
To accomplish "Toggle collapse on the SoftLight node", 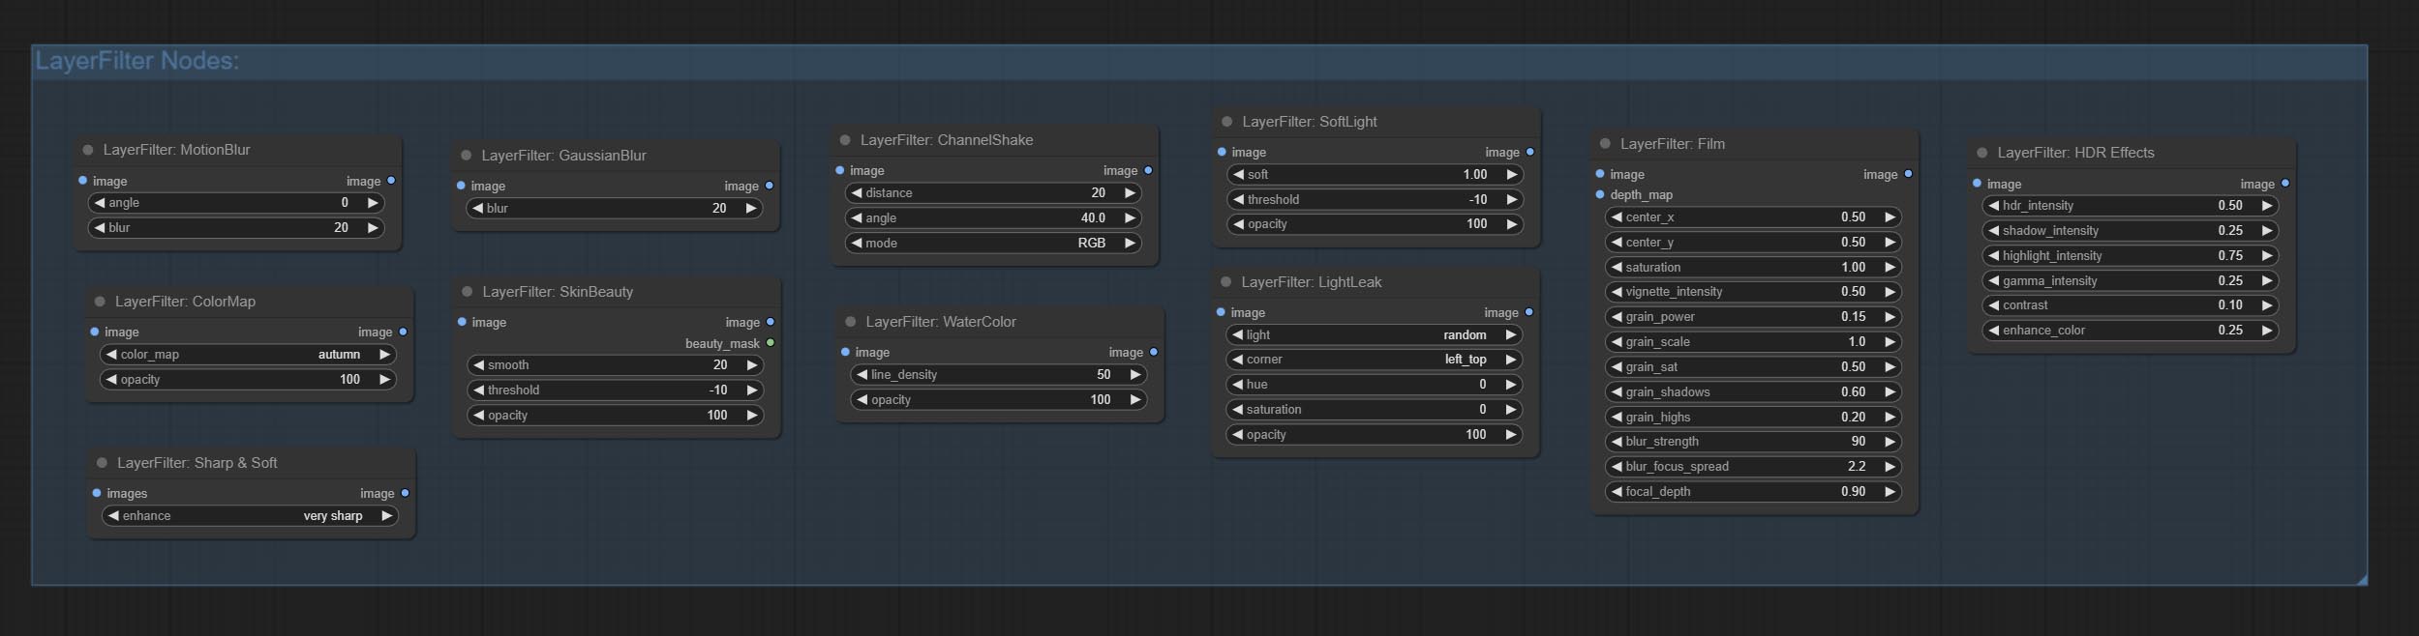I will coord(1226,122).
